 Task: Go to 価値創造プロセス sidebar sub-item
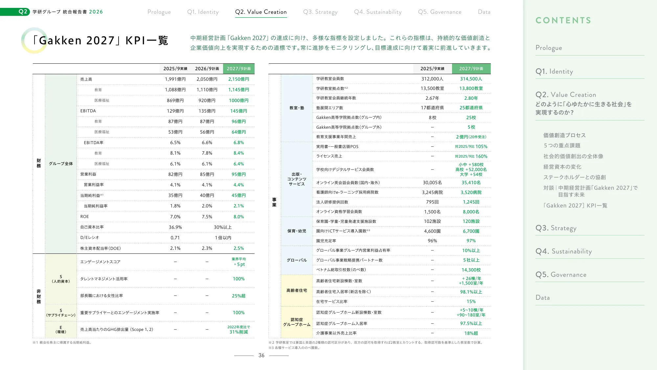pos(564,135)
